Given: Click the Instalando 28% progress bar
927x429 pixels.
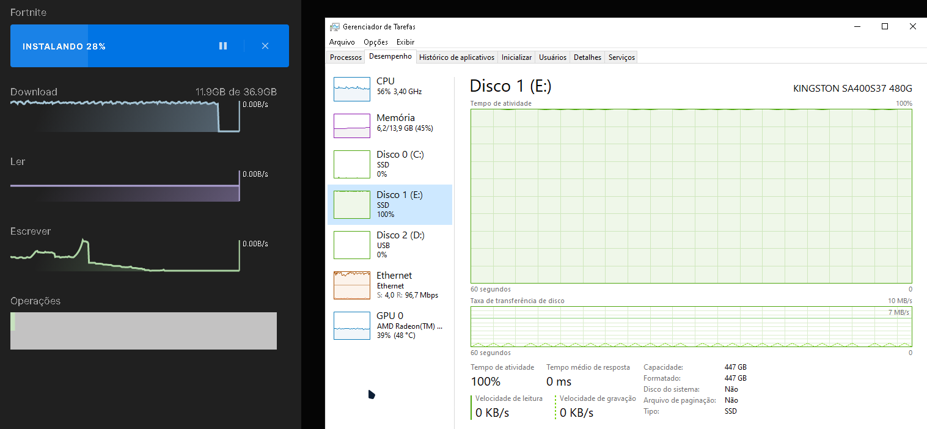Looking at the screenshot, I should point(150,46).
